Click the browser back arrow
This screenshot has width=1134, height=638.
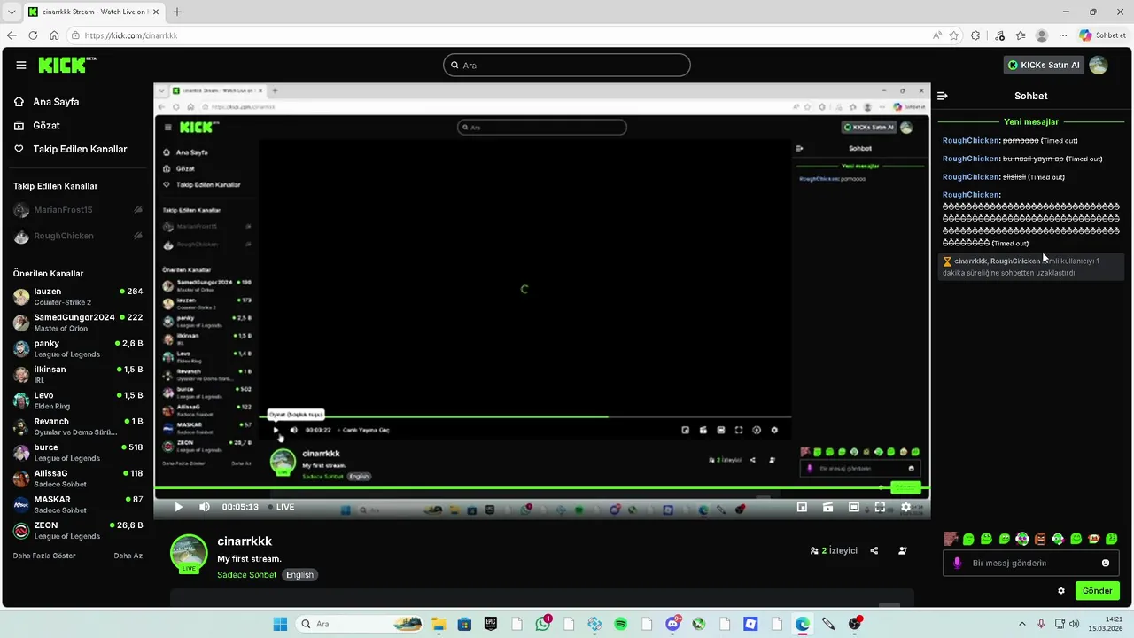click(12, 35)
